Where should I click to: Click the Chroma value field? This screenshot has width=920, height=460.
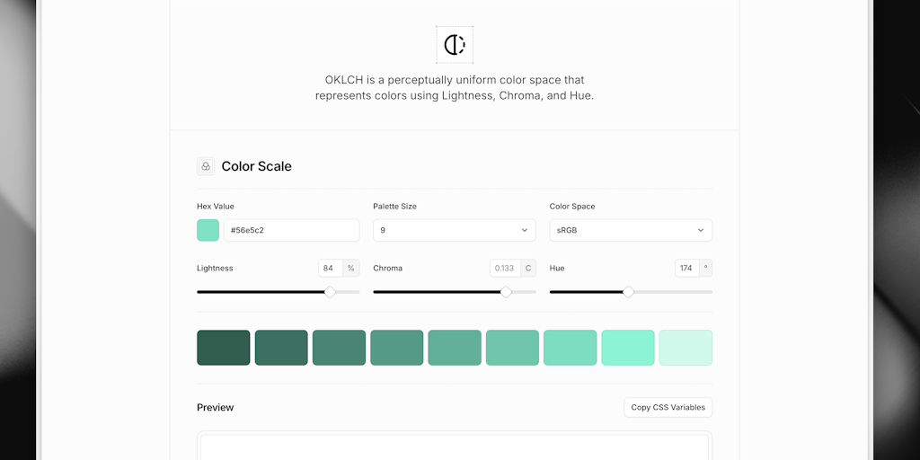[x=505, y=268]
